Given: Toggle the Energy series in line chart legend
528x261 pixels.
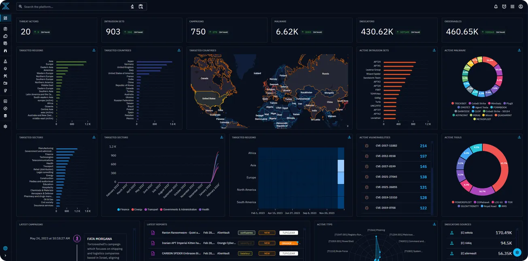Looking at the screenshot, I should tap(137, 210).
